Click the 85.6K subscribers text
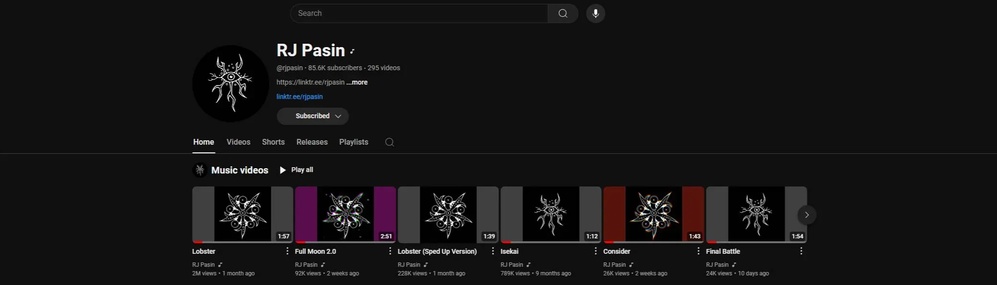This screenshot has height=285, width=997. 335,68
